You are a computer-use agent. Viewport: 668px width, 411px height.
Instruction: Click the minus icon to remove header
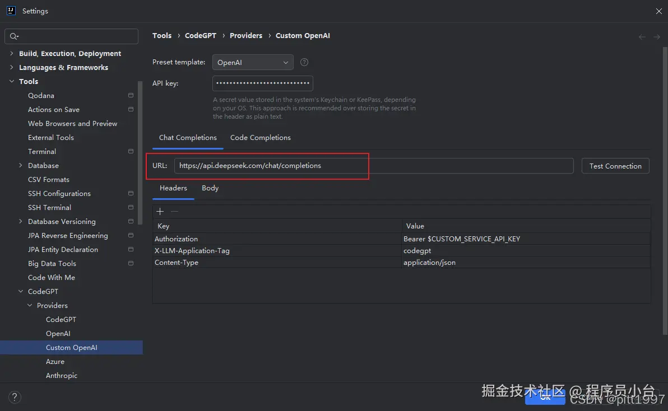click(174, 211)
